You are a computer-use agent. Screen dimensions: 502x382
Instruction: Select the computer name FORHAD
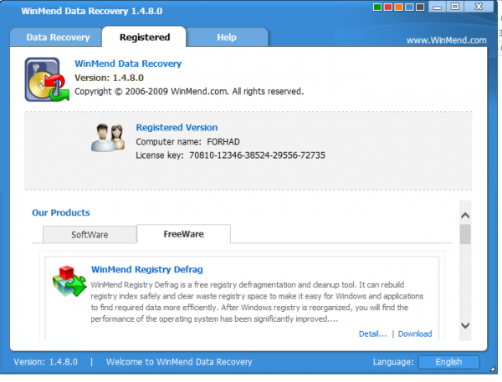223,142
